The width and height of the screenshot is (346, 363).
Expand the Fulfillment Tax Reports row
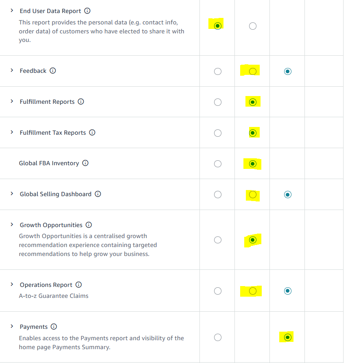coord(12,132)
